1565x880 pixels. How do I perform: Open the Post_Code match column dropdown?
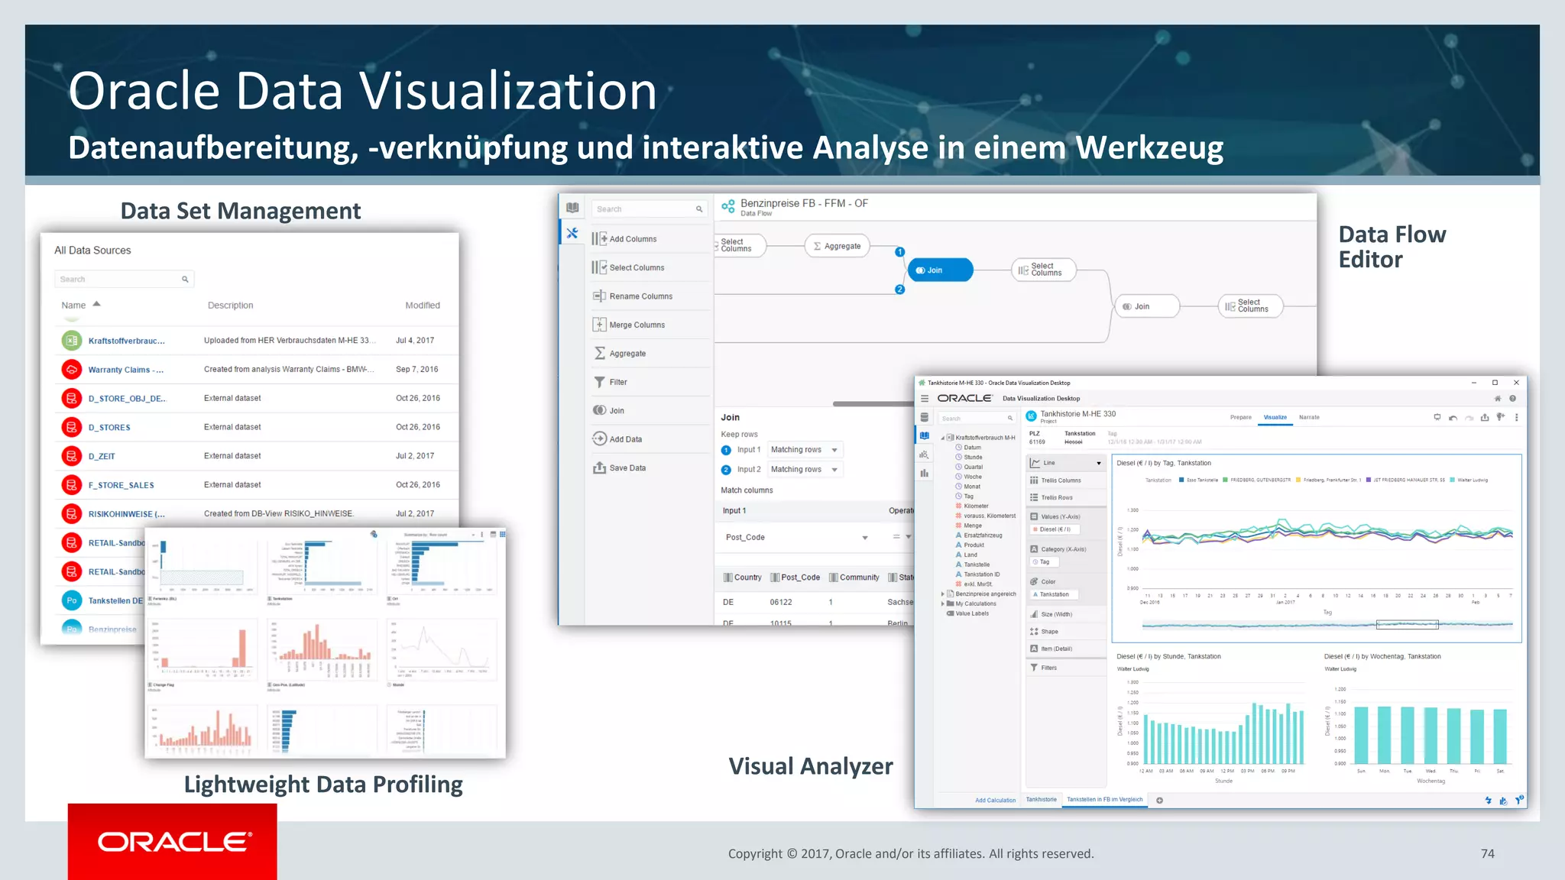click(x=797, y=538)
